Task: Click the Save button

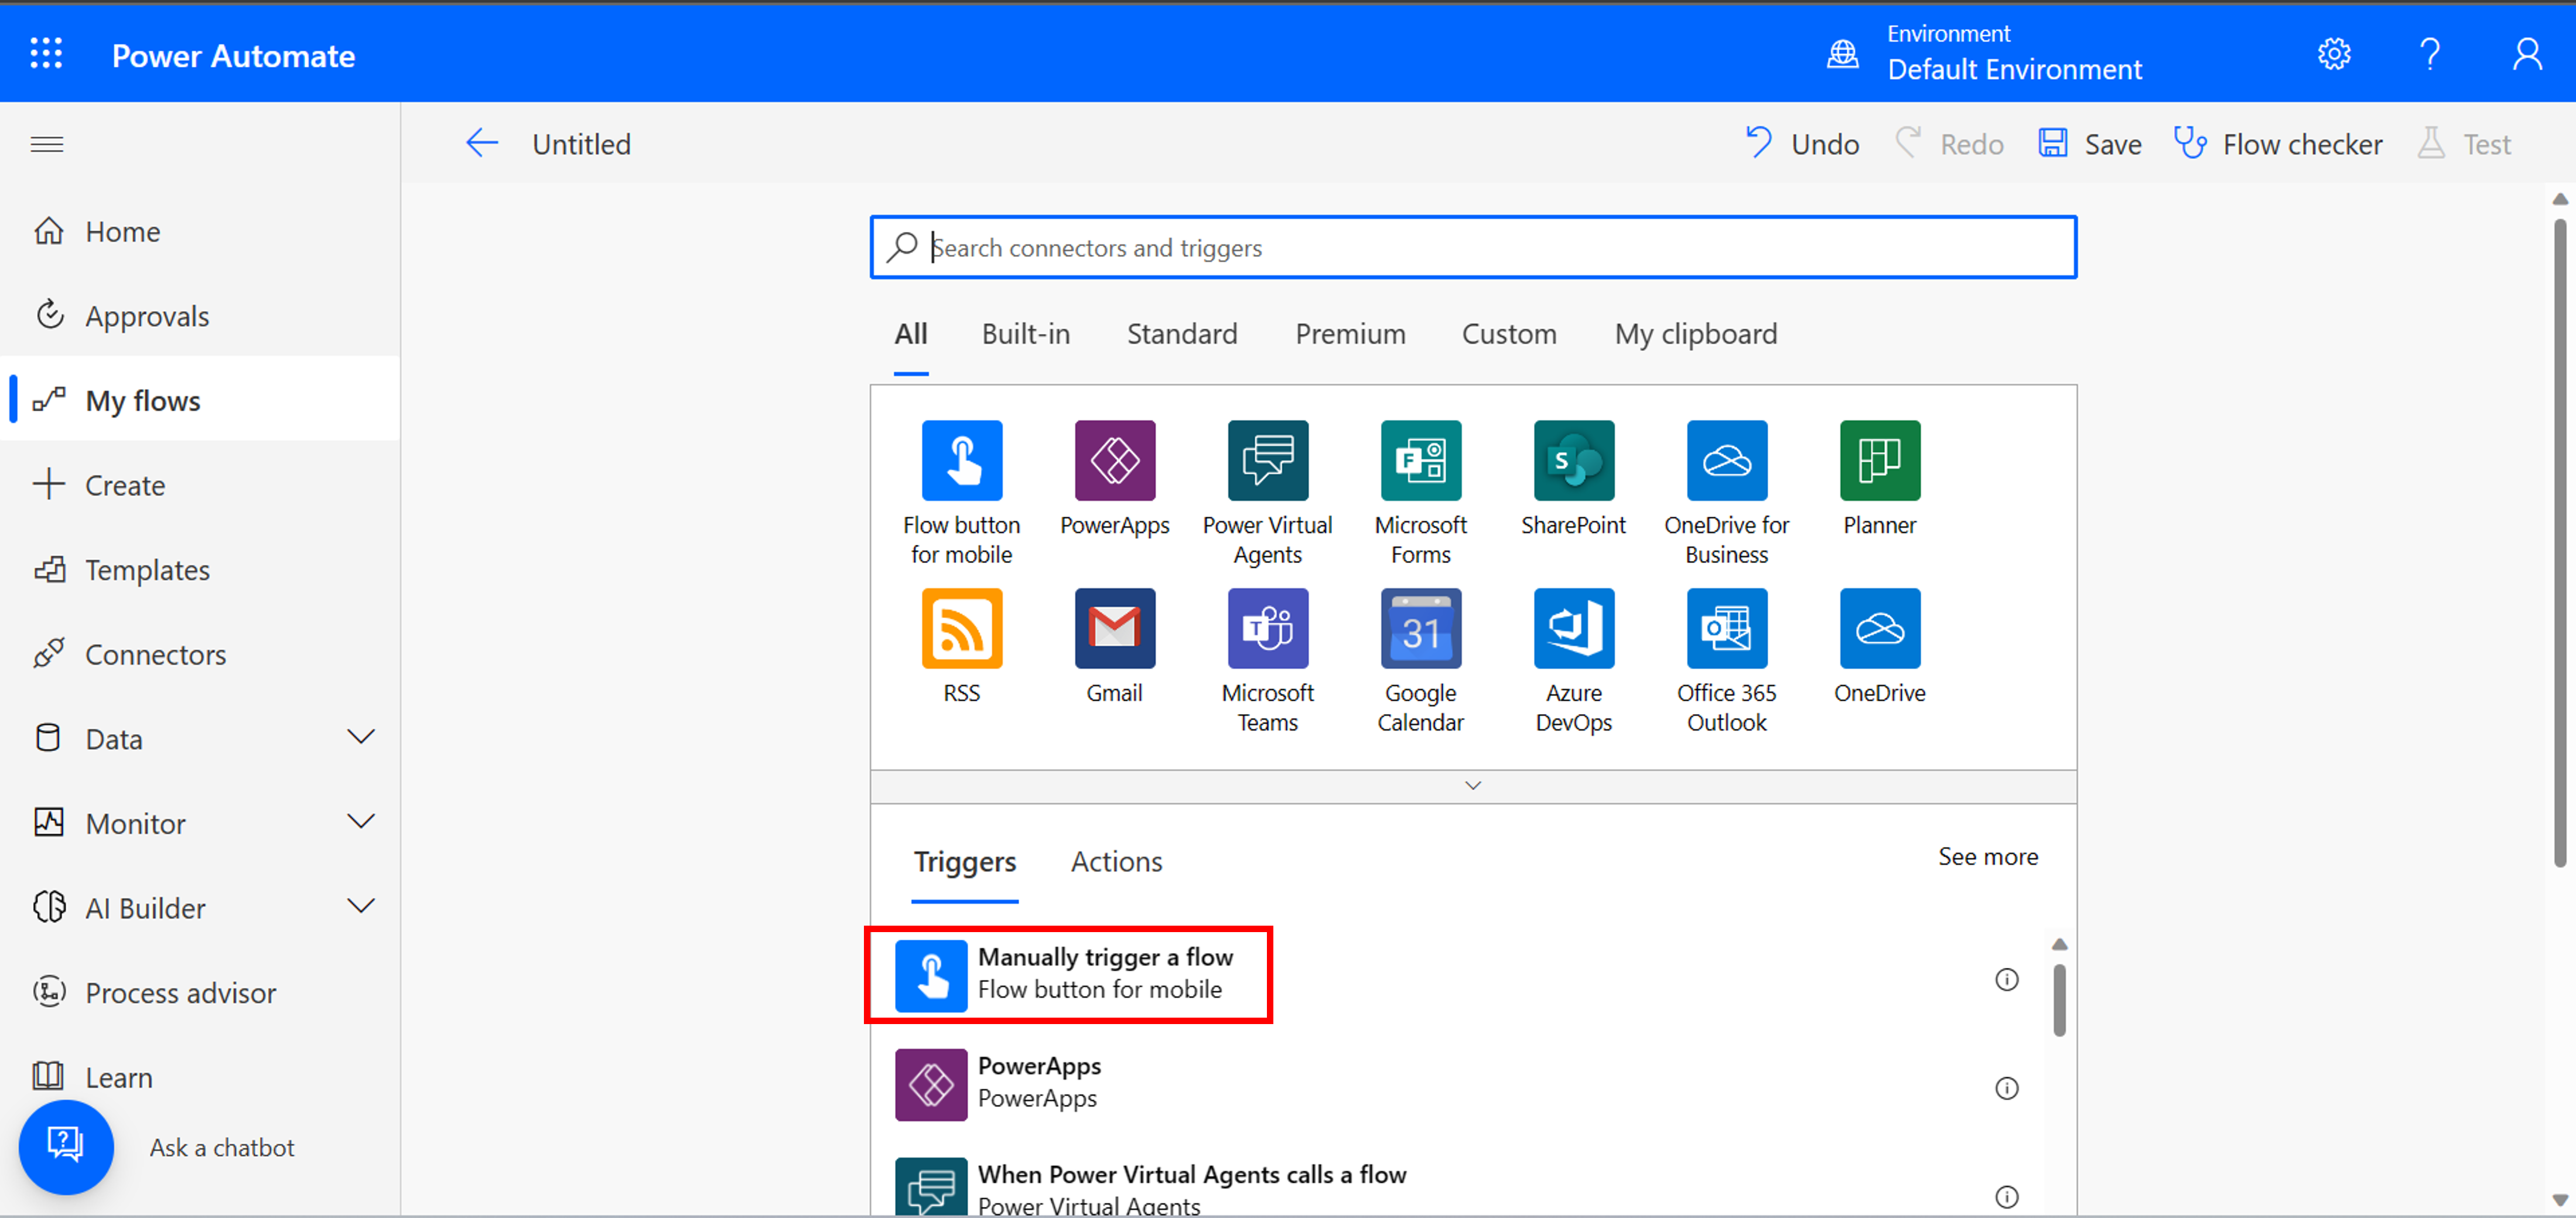Action: (2090, 144)
